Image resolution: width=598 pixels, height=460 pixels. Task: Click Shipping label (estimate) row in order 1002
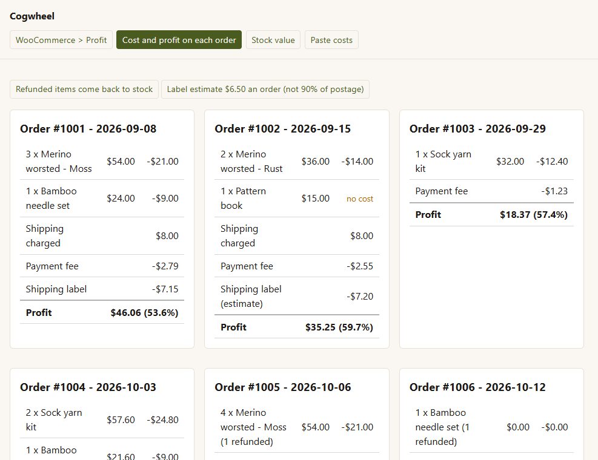[297, 296]
